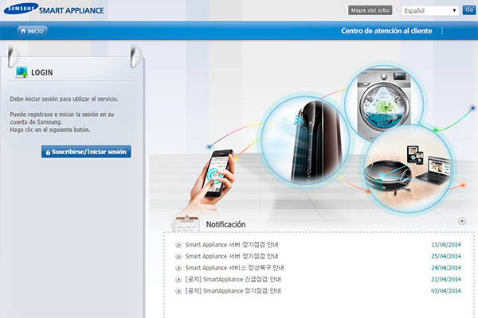
Task: Open the Español language dropdown
Action: [x=429, y=10]
